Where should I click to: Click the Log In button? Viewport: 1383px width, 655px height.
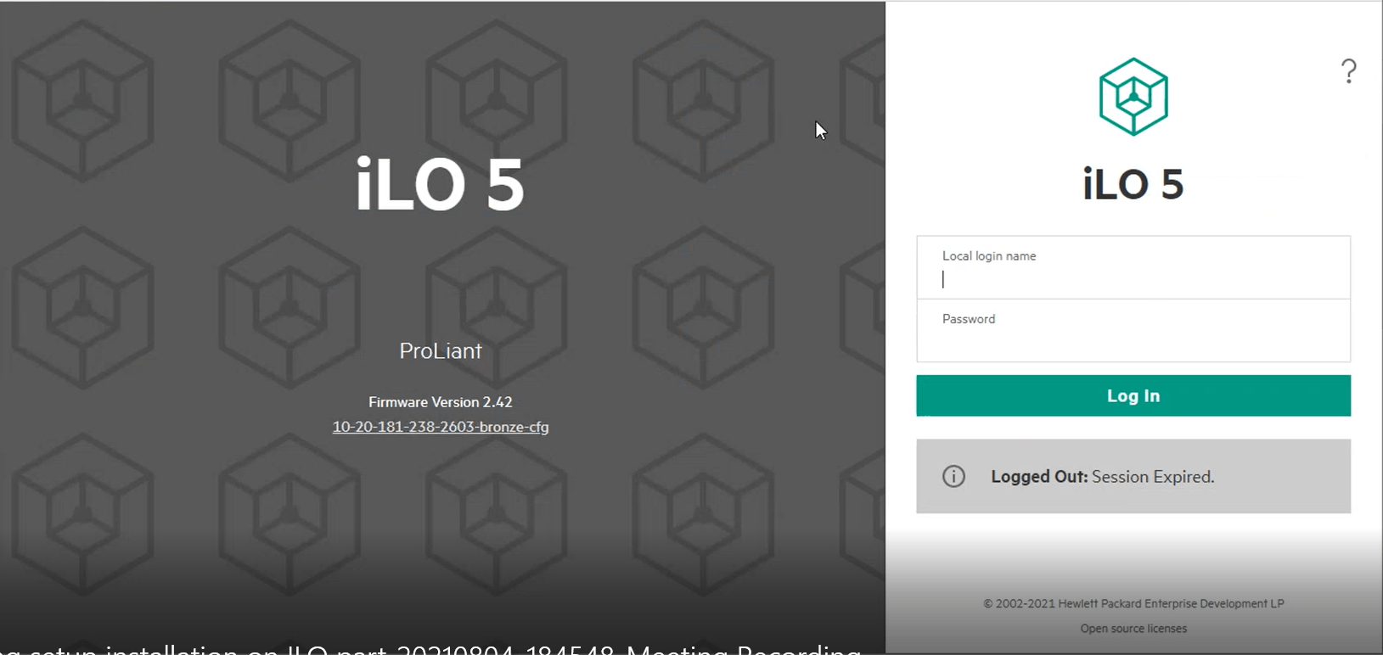point(1133,395)
